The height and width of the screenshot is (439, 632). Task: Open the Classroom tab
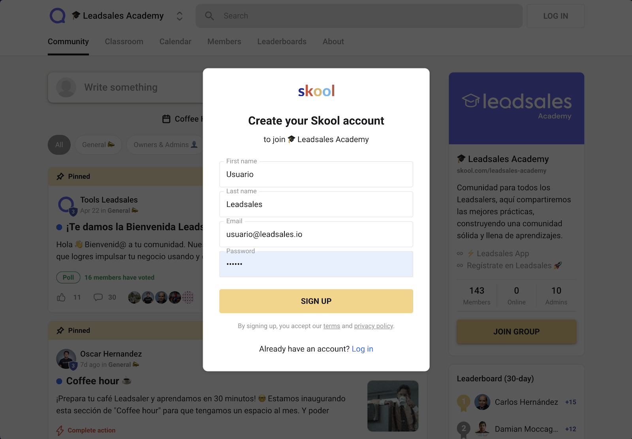click(124, 41)
